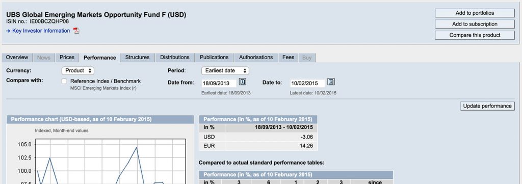Select the Performance tab

click(x=99, y=58)
